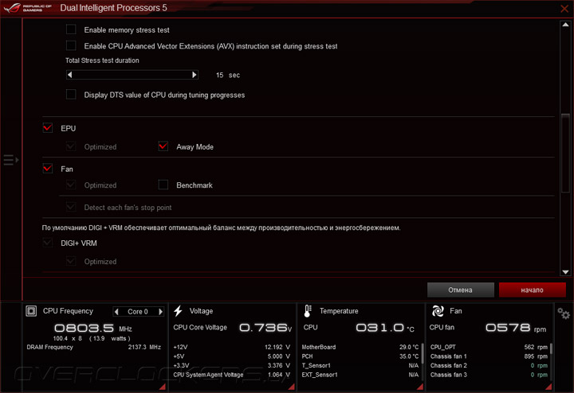Toggle Fan Optimized checkbox
Viewport: 574px width, 393px height.
71,185
